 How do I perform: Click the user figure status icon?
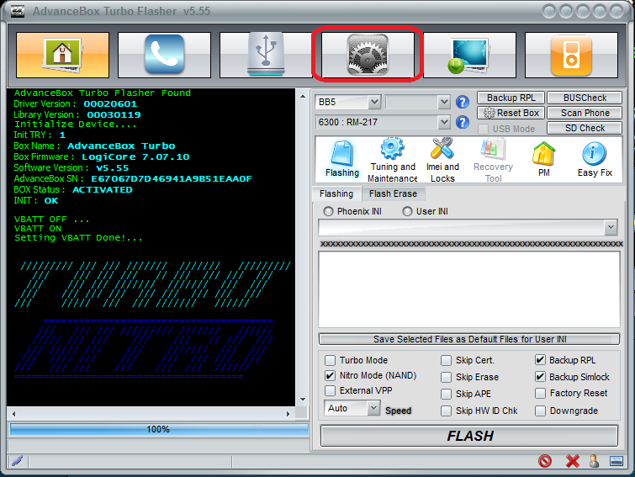(x=594, y=461)
